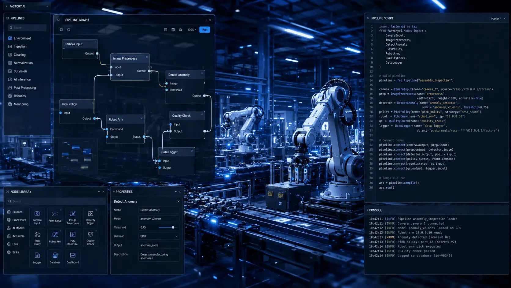Open the Utils node category

(x=13, y=244)
